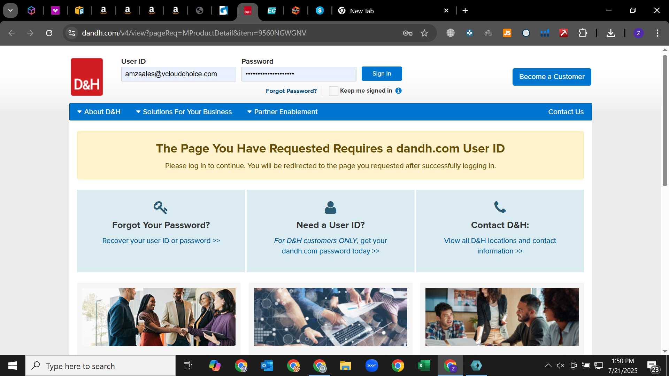The image size is (669, 376).
Task: Expand Solutions For Your Business menu
Action: point(184,112)
